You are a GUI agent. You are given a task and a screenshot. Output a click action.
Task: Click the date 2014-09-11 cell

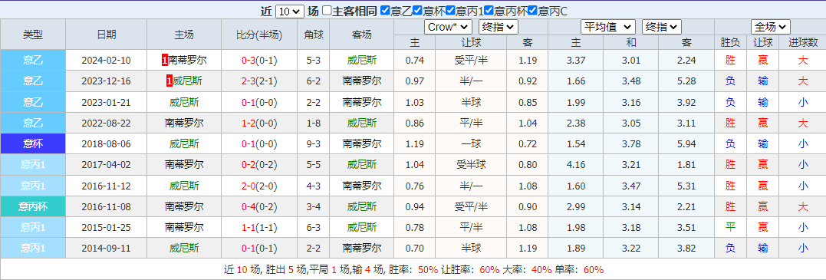click(107, 249)
